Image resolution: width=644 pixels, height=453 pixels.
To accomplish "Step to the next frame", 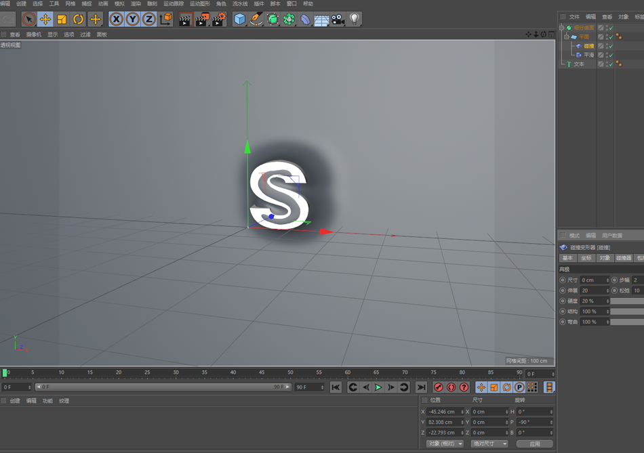I will pyautogui.click(x=391, y=387).
